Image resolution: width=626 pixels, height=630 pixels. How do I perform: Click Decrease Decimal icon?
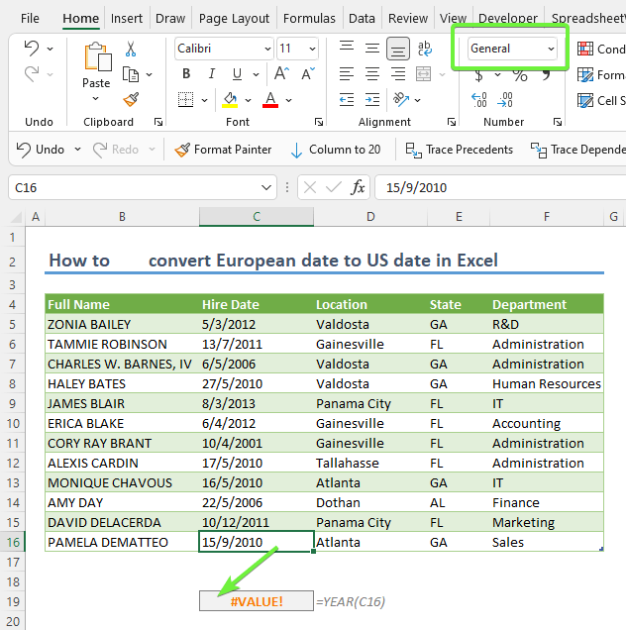pos(504,100)
